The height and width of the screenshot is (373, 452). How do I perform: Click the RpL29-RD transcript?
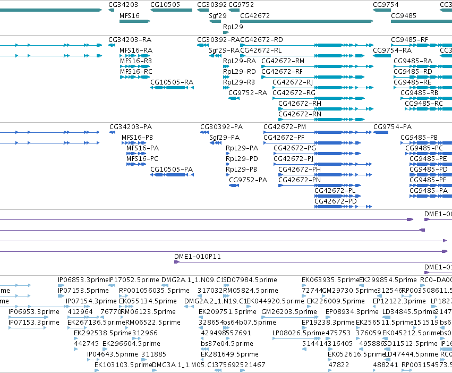[x=240, y=72]
